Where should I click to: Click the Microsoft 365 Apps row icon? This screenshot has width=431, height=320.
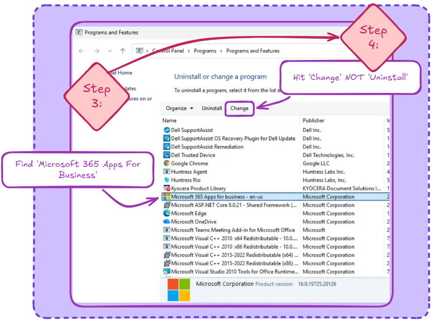[166, 197]
